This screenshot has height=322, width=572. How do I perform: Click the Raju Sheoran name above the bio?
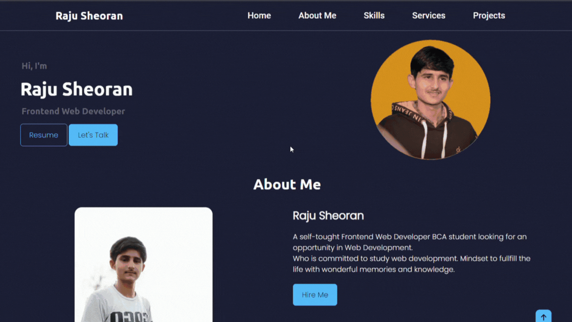click(x=328, y=216)
